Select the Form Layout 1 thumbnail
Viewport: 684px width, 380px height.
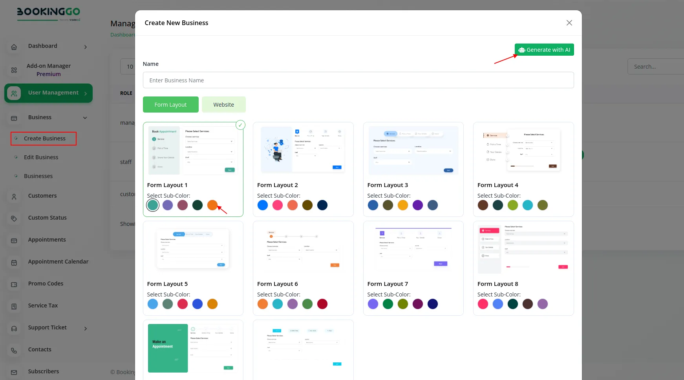click(193, 151)
